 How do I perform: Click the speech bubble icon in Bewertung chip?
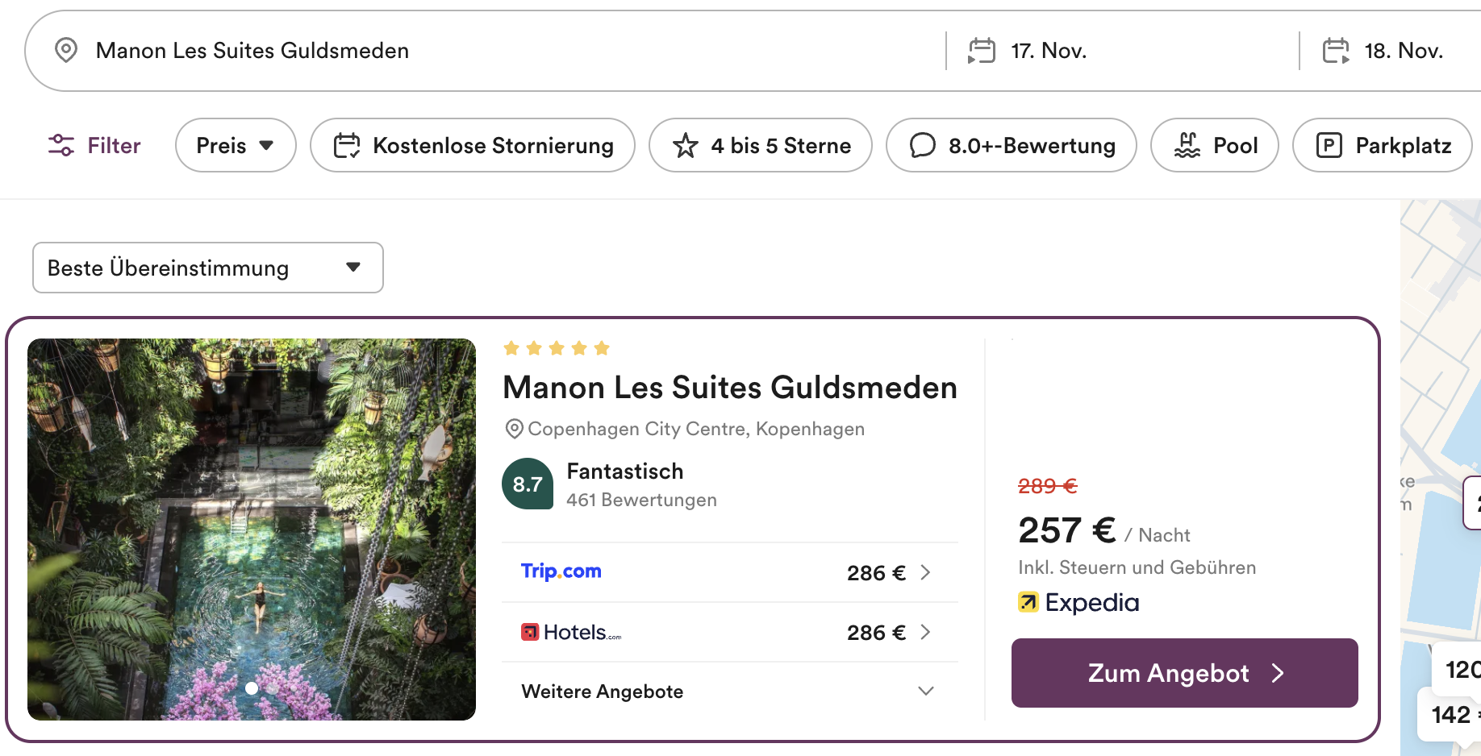[x=923, y=145]
